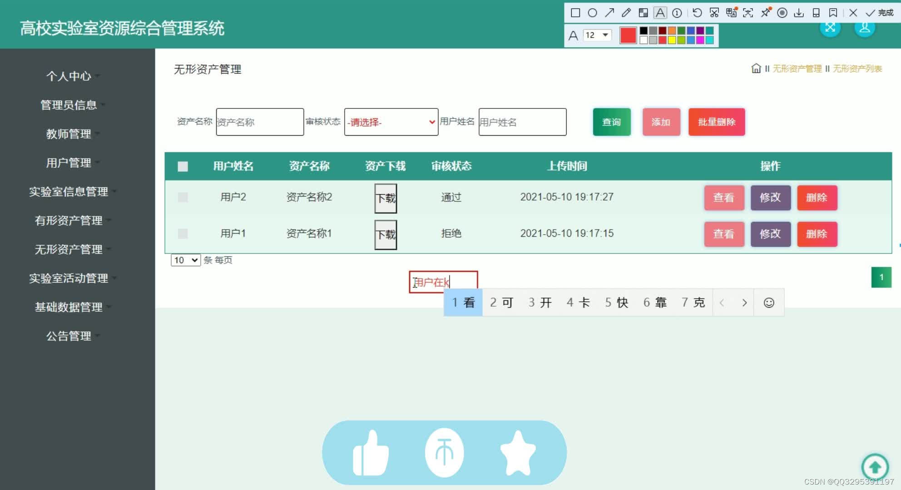Click the fullscreen toggle icon in header
The image size is (901, 490).
[830, 27]
